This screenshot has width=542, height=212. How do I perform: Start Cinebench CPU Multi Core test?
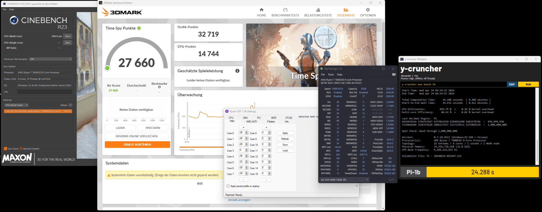click(67, 36)
